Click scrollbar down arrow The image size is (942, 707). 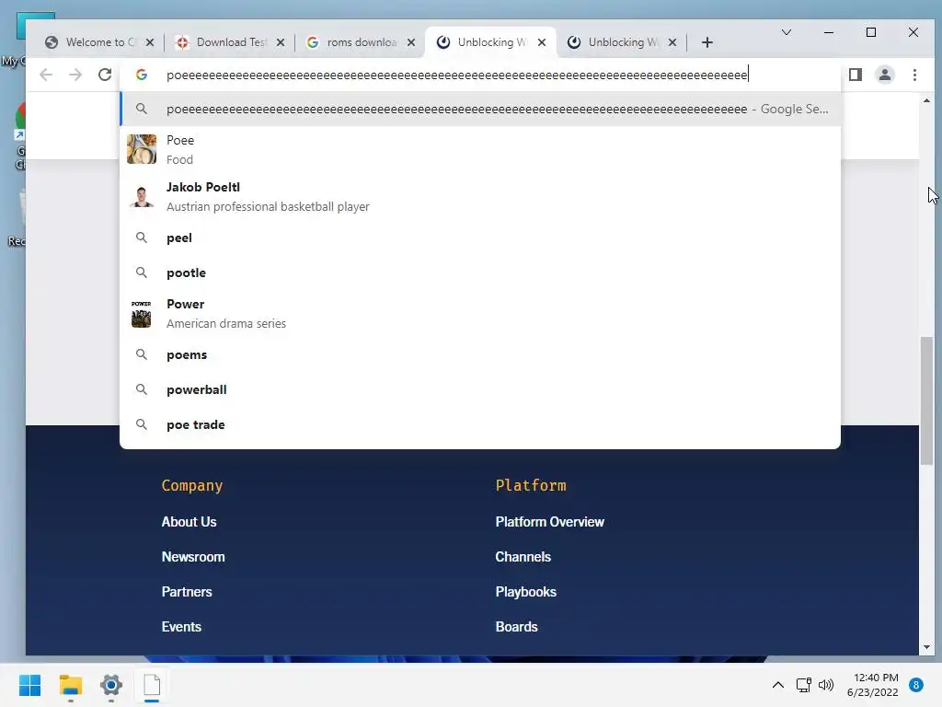[926, 647]
